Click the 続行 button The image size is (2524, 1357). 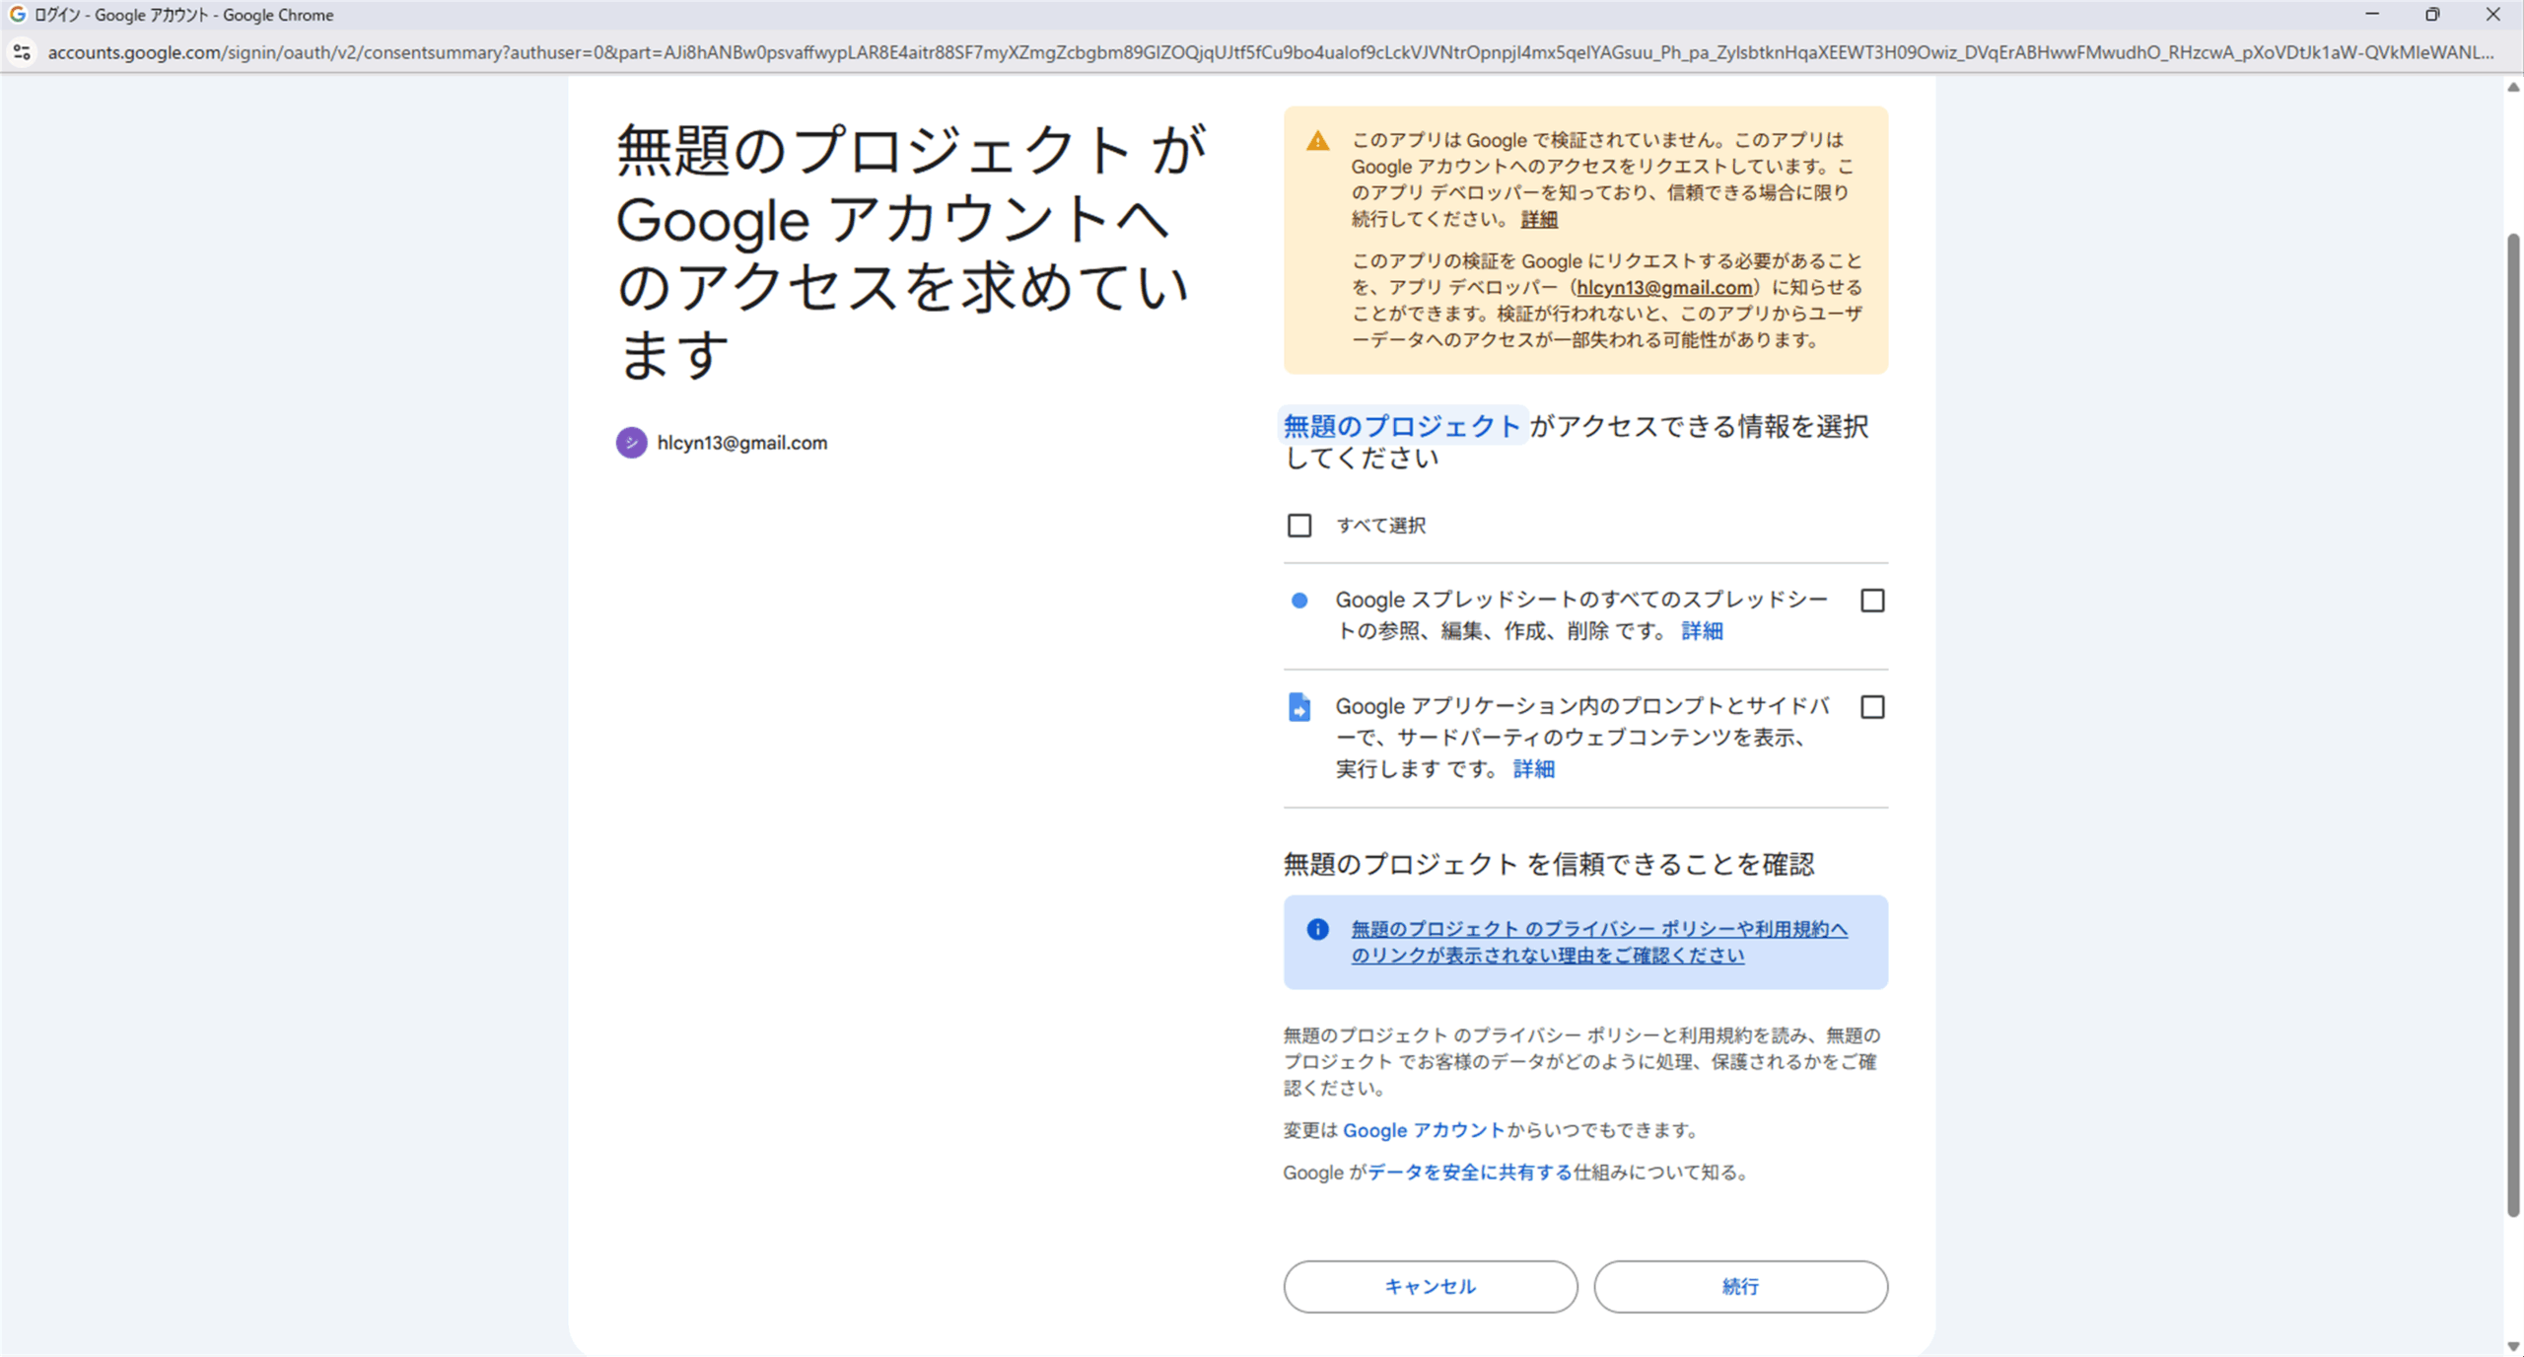click(x=1740, y=1286)
